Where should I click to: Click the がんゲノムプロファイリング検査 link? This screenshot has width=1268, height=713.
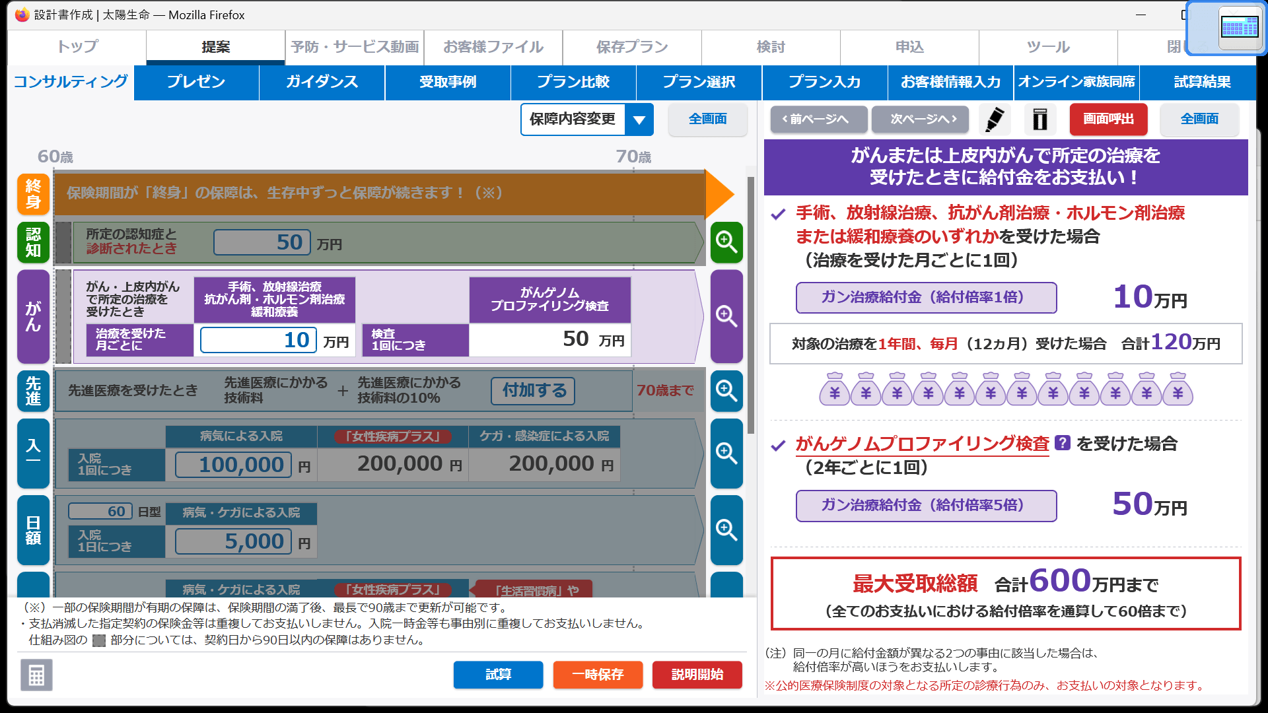[922, 444]
